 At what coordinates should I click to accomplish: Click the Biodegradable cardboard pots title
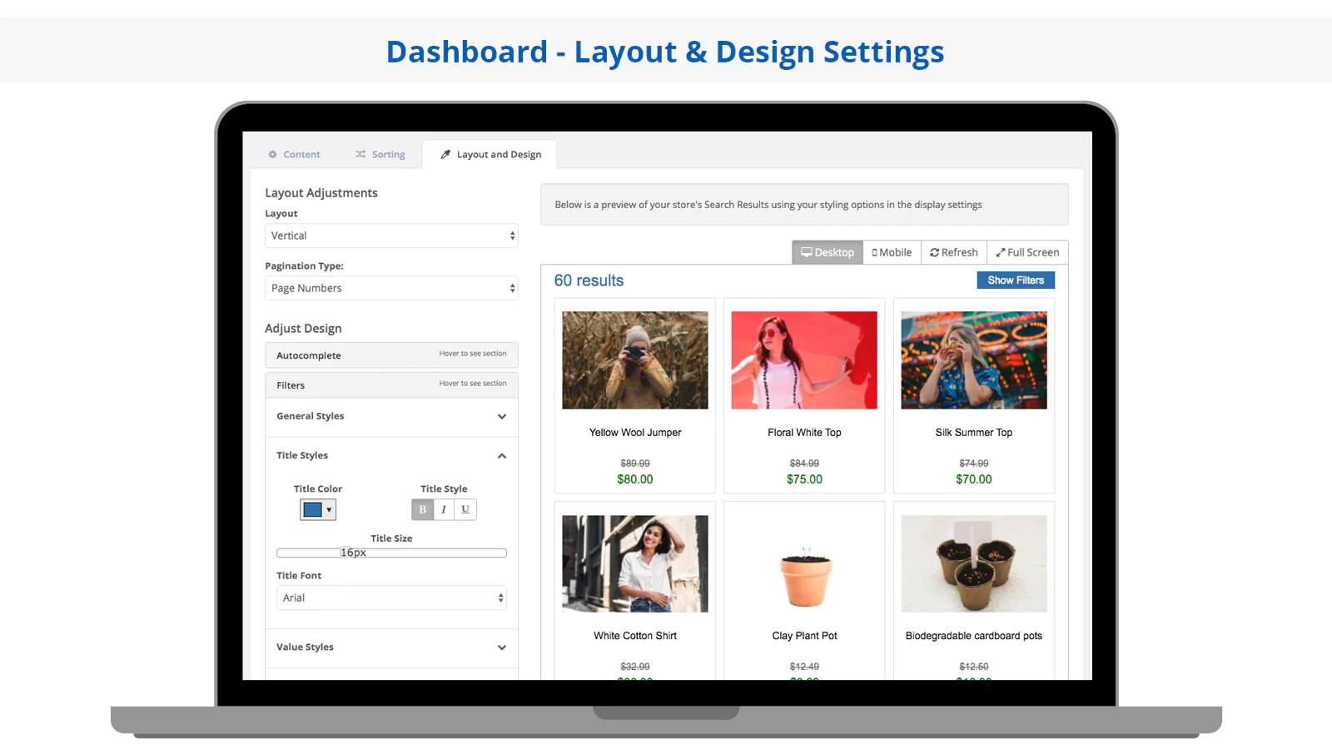point(974,636)
